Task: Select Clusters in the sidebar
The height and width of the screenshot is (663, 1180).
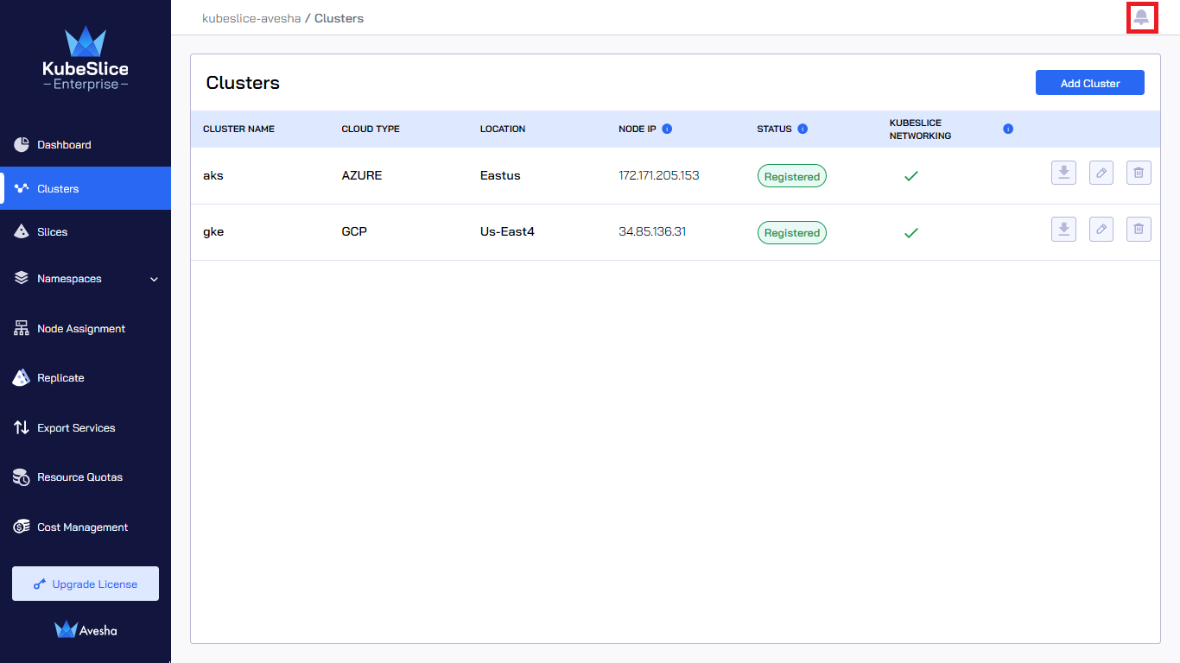Action: click(86, 188)
